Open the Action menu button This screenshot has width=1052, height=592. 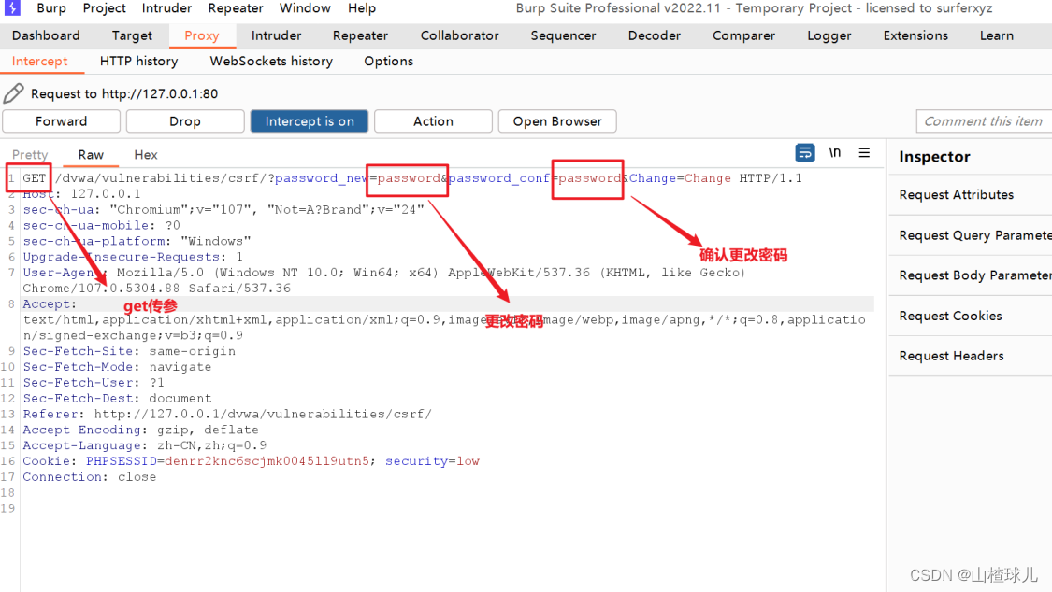(433, 121)
